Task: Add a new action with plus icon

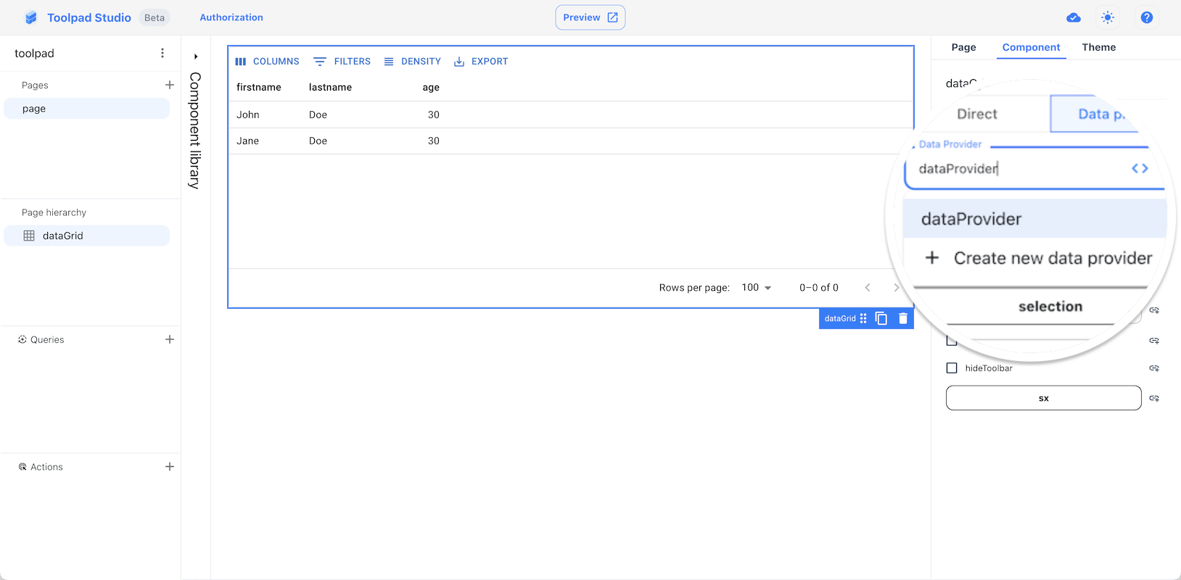Action: tap(170, 467)
